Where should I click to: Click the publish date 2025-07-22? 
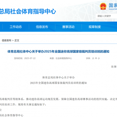coord(30,58)
